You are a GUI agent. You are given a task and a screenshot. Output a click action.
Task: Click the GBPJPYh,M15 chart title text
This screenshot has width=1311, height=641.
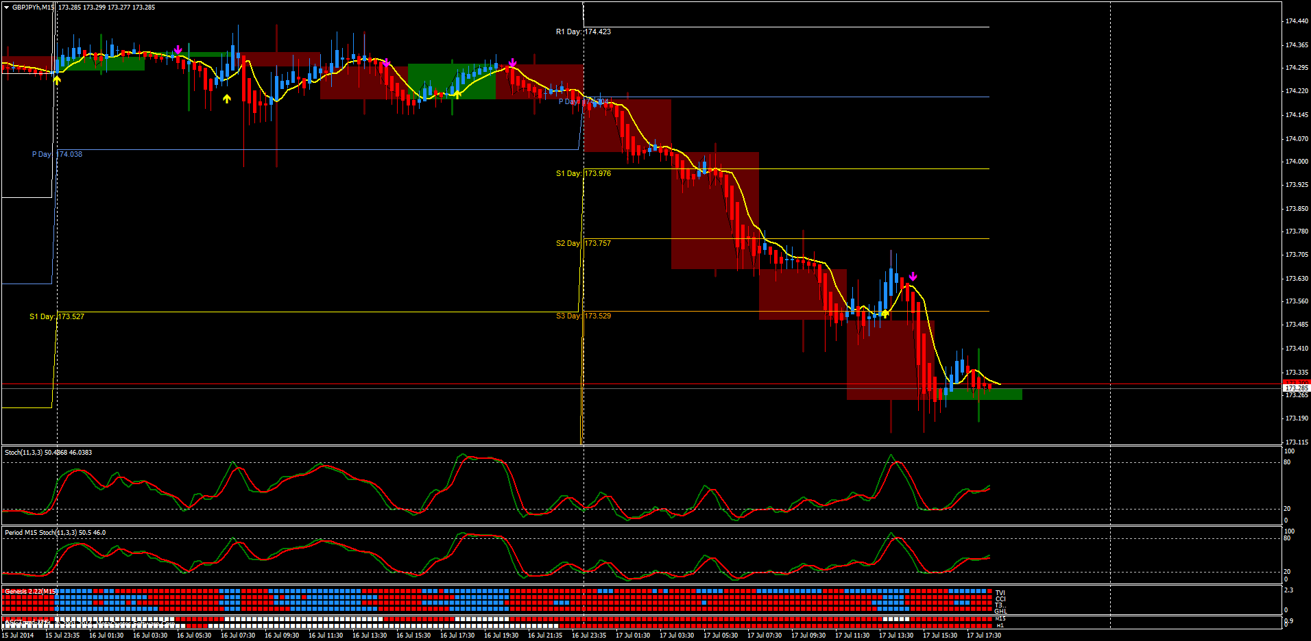pyautogui.click(x=33, y=8)
